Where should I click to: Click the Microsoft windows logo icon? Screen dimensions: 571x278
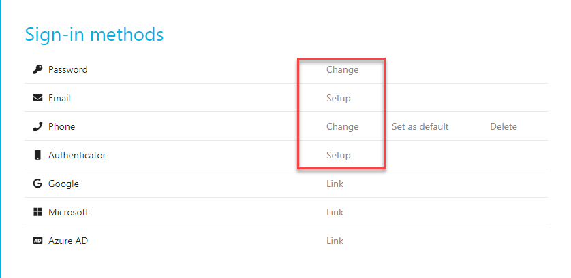click(37, 212)
